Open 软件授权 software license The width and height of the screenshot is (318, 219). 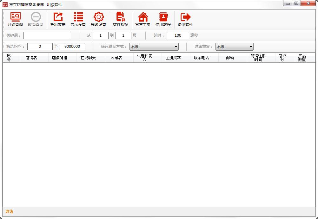(121, 19)
